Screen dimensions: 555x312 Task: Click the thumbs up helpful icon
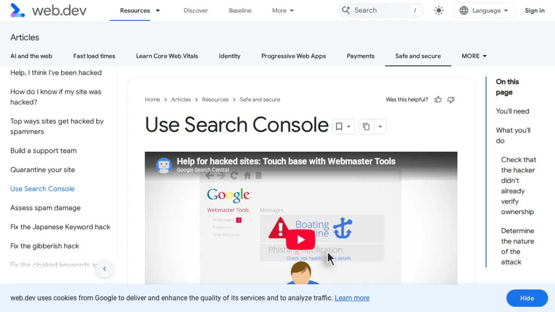pos(438,99)
